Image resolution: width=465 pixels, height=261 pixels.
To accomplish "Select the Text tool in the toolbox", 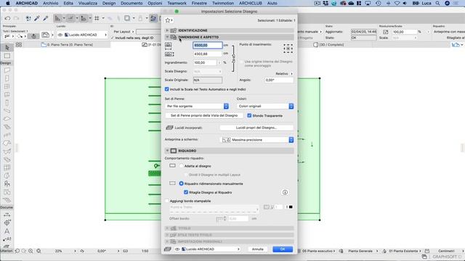I will click(7, 231).
